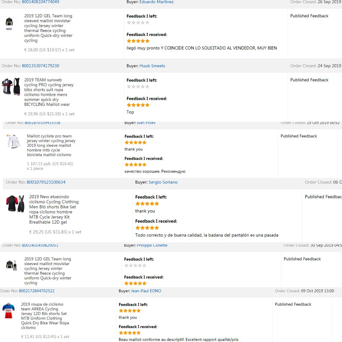
Task: Open product thumbnail in Eduardo Martinez's order
Action: [x=9, y=23]
